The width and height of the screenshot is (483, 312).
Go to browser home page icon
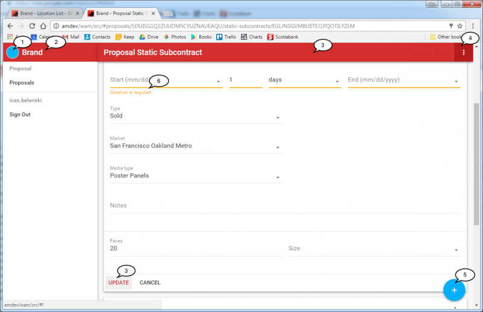click(43, 26)
